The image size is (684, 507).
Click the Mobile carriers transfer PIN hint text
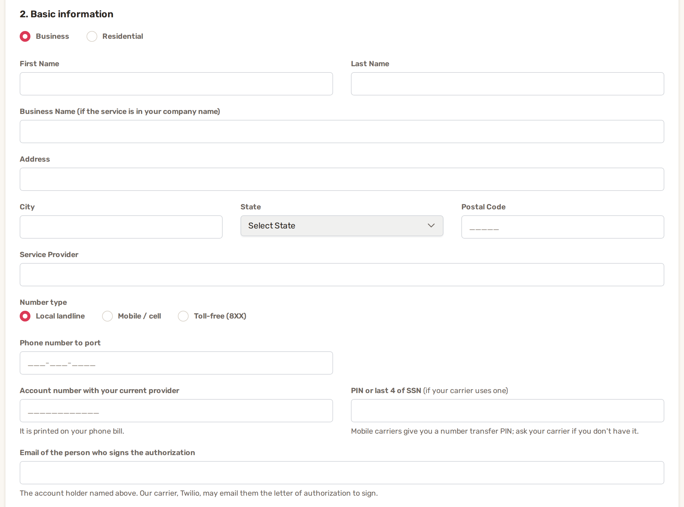(494, 431)
